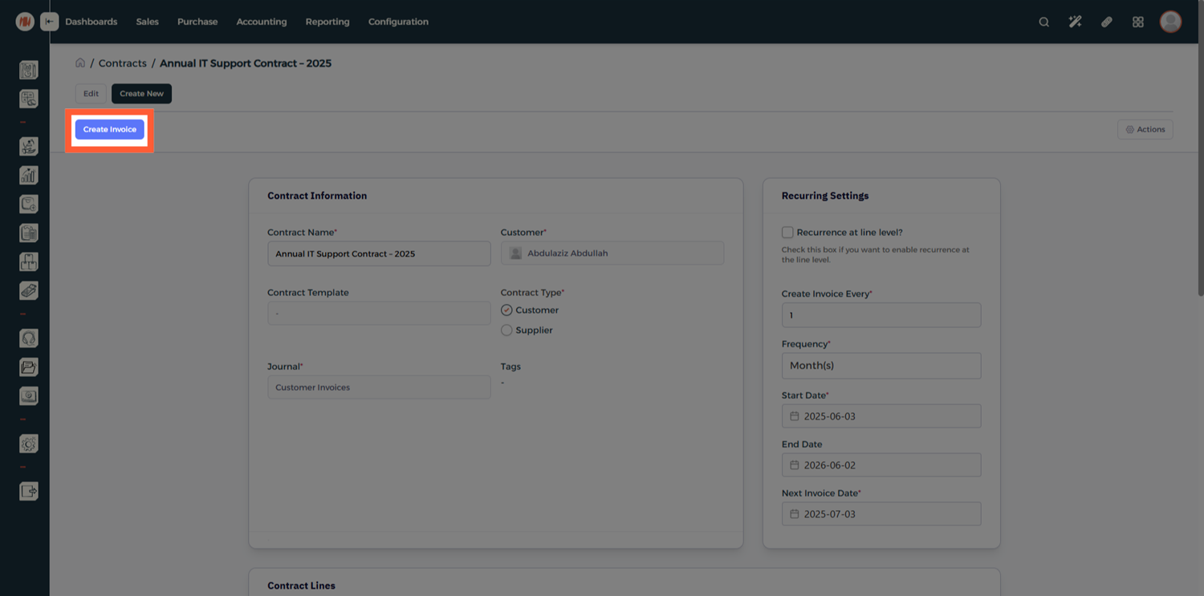Screen dimensions: 1204x596
Task: Expand the Actions dropdown button
Action: click(x=1145, y=129)
